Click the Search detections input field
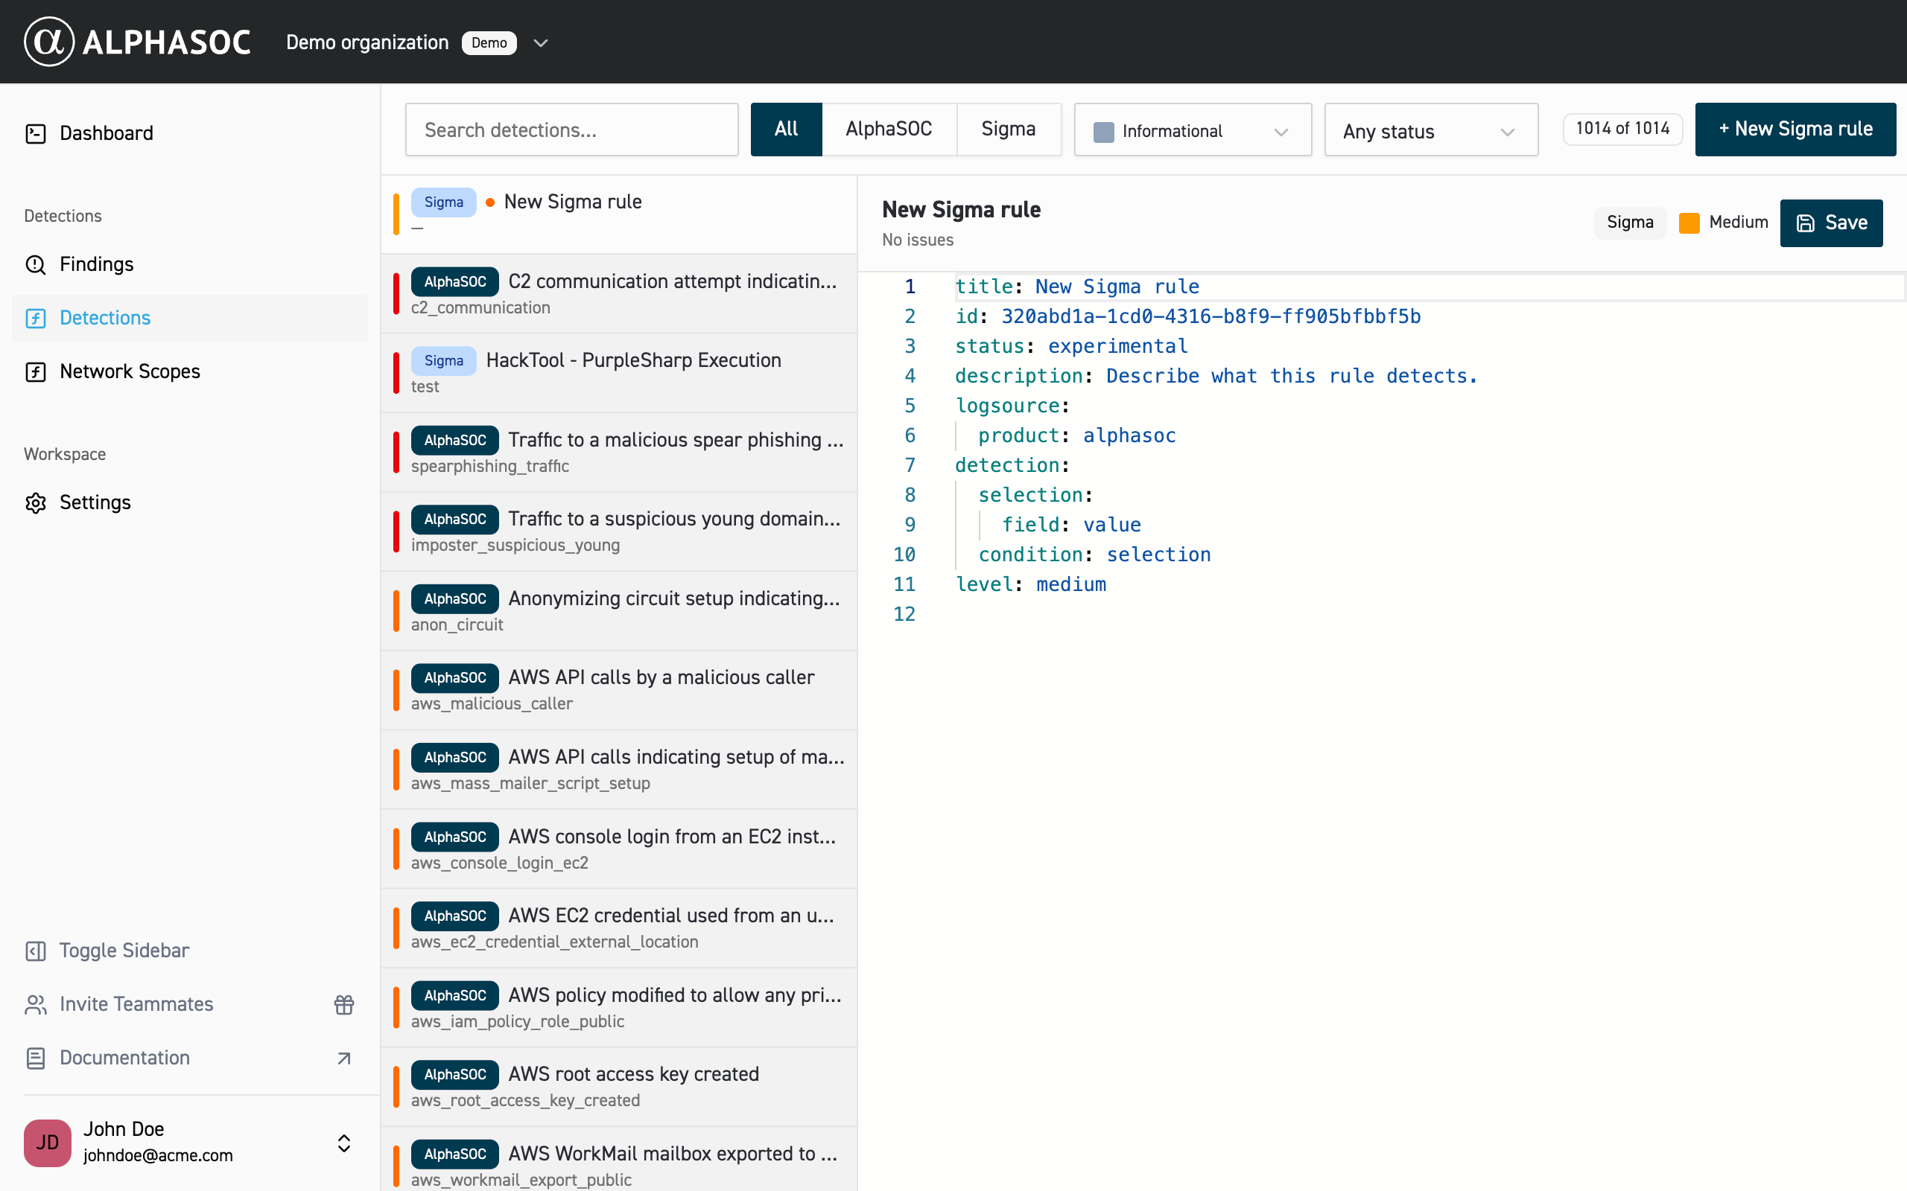 pyautogui.click(x=571, y=130)
